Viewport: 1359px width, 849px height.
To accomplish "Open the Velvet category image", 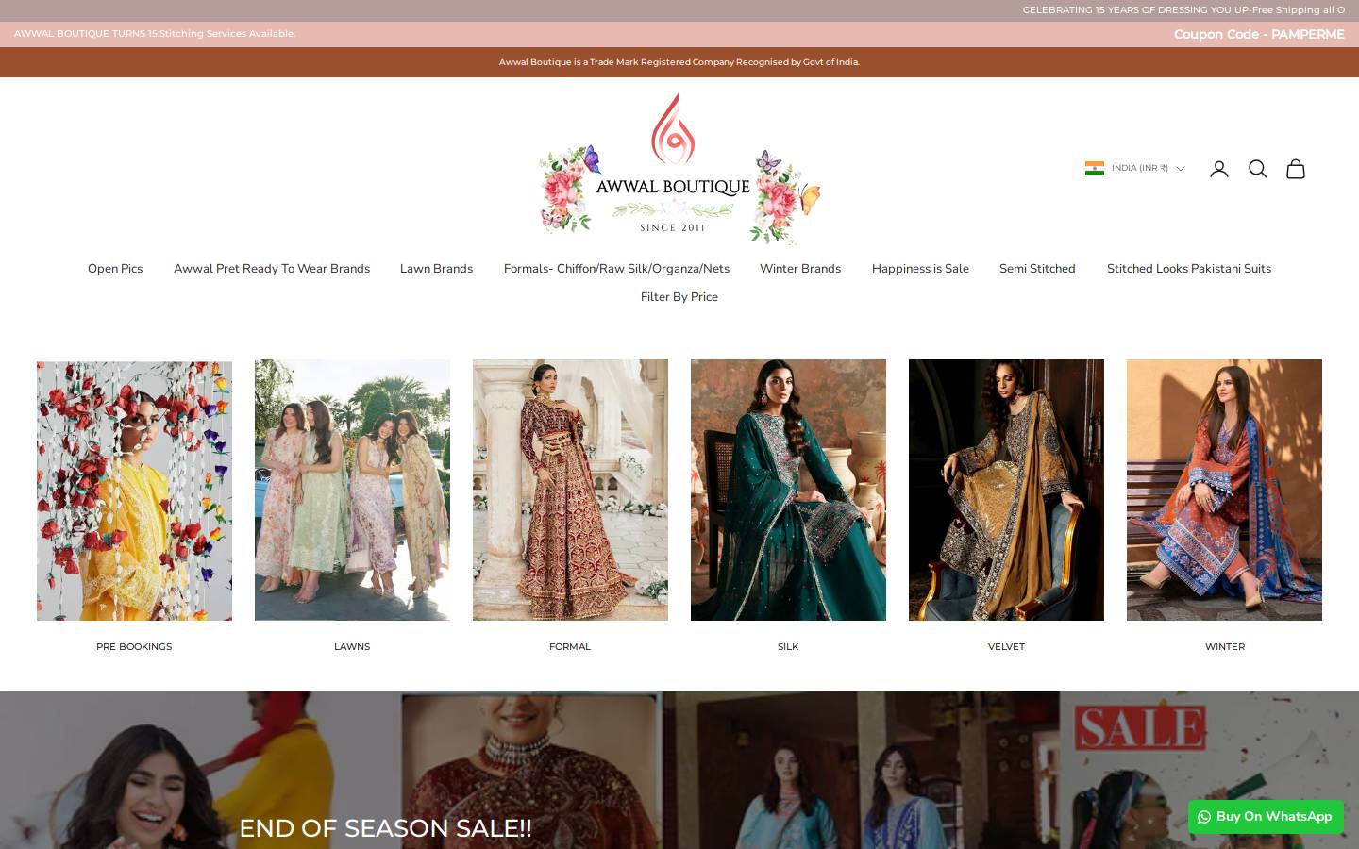I will 1006,490.
